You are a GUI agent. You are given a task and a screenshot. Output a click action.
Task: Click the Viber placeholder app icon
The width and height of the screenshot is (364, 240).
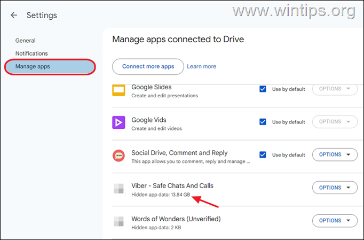(x=118, y=188)
